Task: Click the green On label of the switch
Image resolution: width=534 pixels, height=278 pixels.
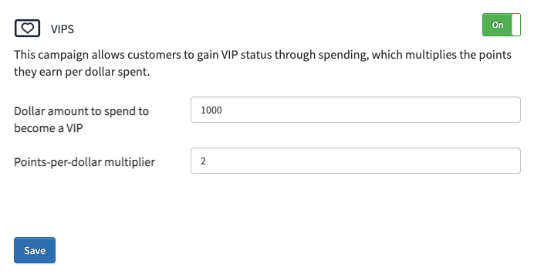Action: click(497, 25)
